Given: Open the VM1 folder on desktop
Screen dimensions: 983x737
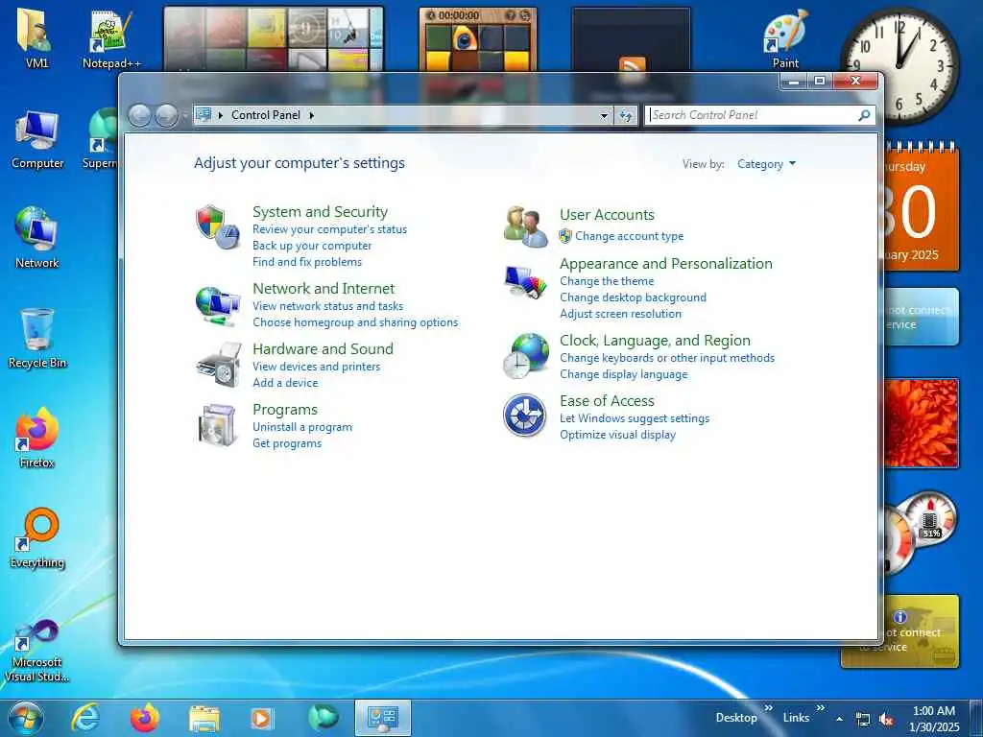Looking at the screenshot, I should (x=36, y=38).
